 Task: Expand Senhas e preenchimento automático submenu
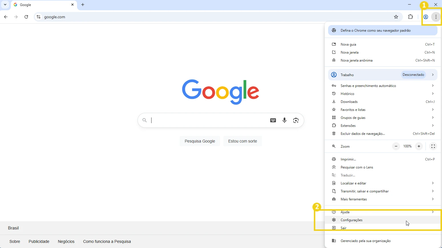pyautogui.click(x=383, y=86)
